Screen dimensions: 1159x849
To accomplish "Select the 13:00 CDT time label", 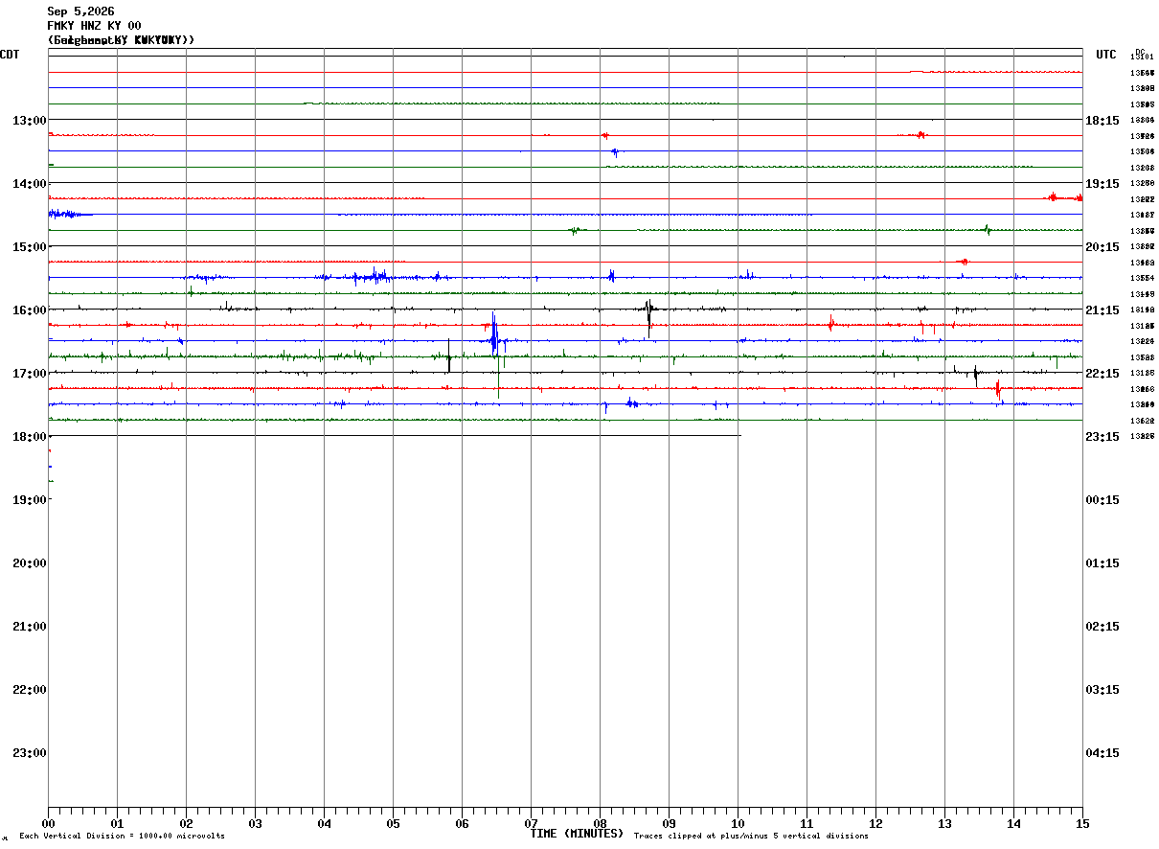I will pos(30,120).
